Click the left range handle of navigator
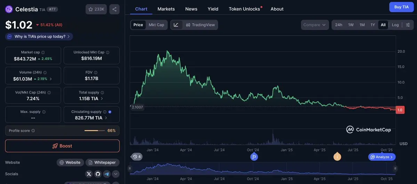This screenshot has height=184, width=417. pyautogui.click(x=130, y=168)
